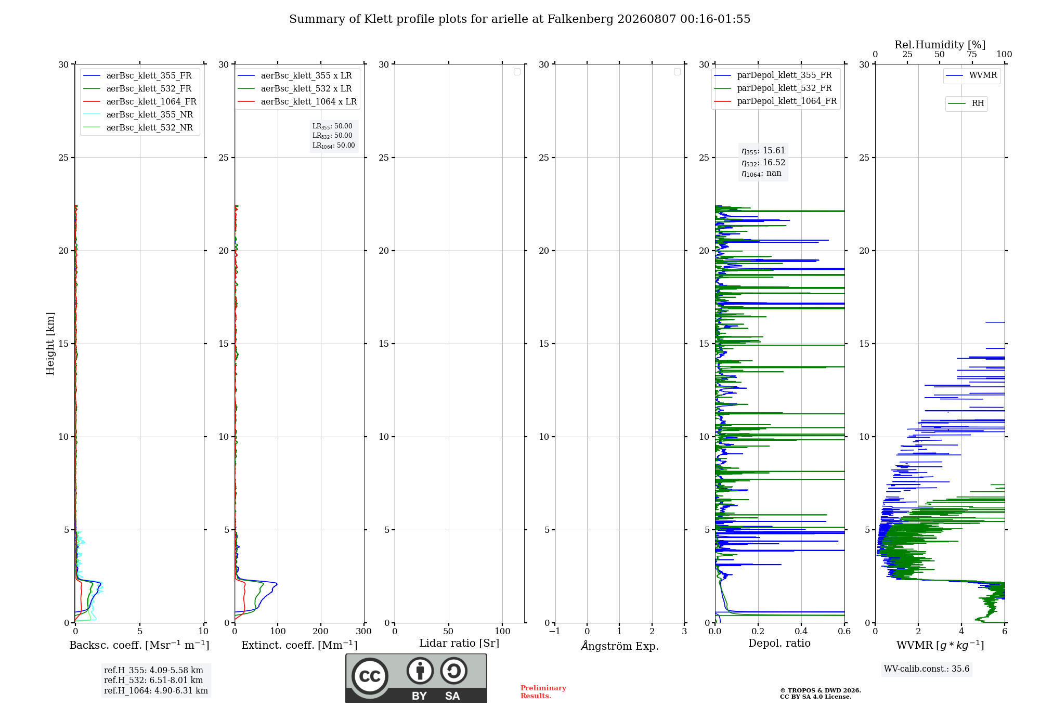Click legend entry aerBsc_klett_1064_FR

[x=140, y=102]
